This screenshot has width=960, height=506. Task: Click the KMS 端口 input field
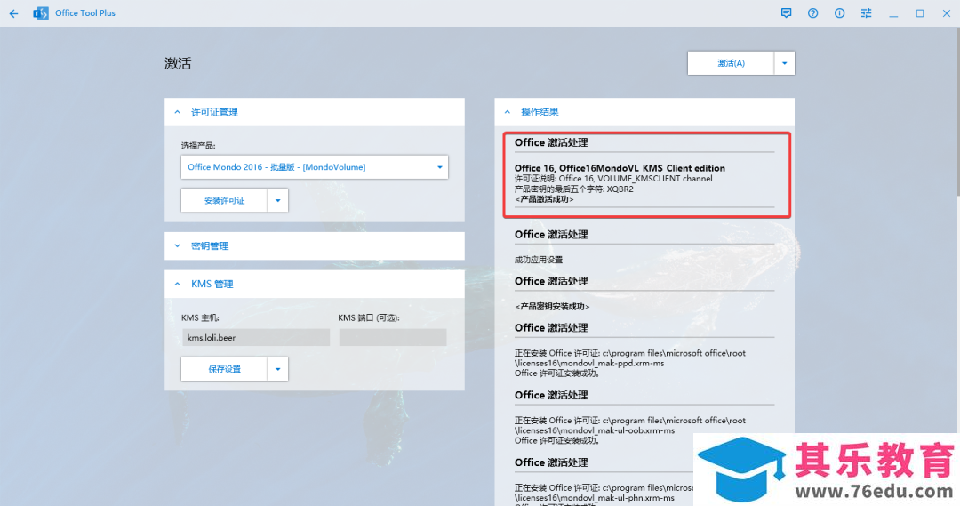(x=393, y=338)
